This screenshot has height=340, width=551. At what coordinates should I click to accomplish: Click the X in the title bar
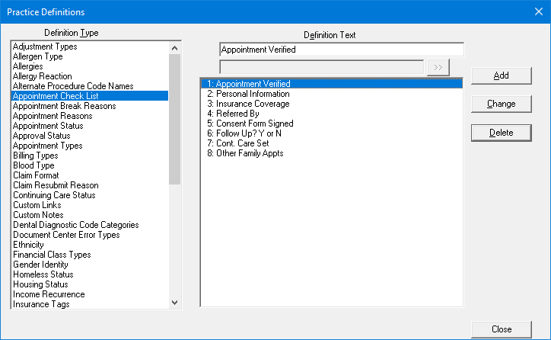(x=539, y=11)
